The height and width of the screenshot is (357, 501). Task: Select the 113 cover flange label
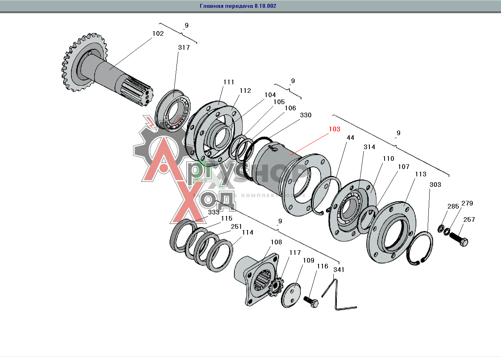click(x=420, y=174)
